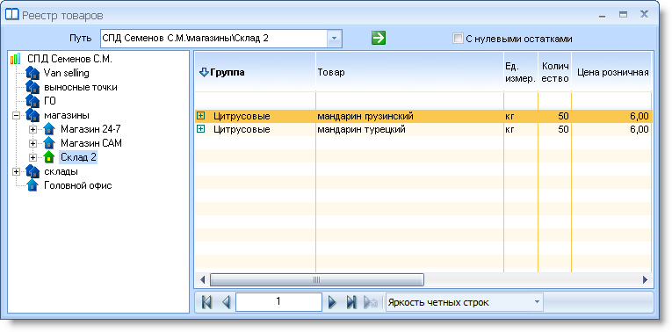Open the Путь path dropdown
672x332 pixels.
pyautogui.click(x=335, y=39)
